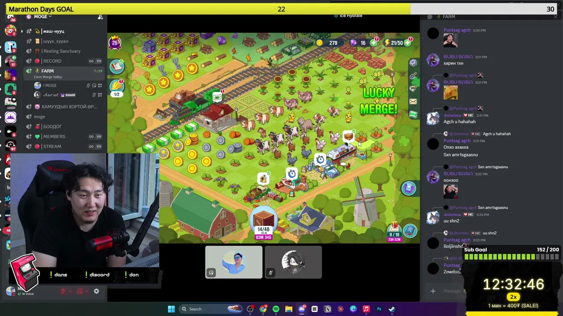Open Notion from the taskbar
The width and height of the screenshot is (563, 316).
[328, 309]
